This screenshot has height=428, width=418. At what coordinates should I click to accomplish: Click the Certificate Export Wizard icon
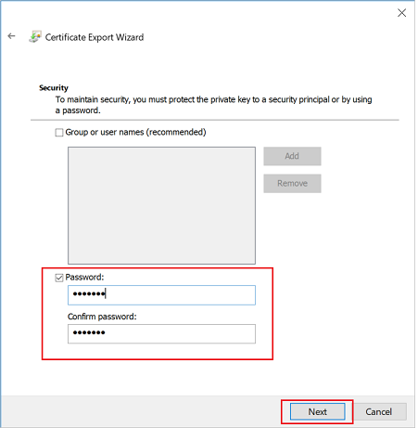pyautogui.click(x=35, y=36)
